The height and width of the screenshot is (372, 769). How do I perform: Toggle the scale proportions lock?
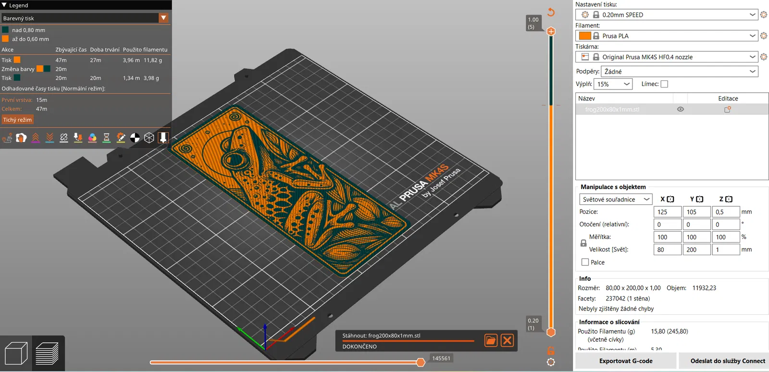pyautogui.click(x=583, y=243)
